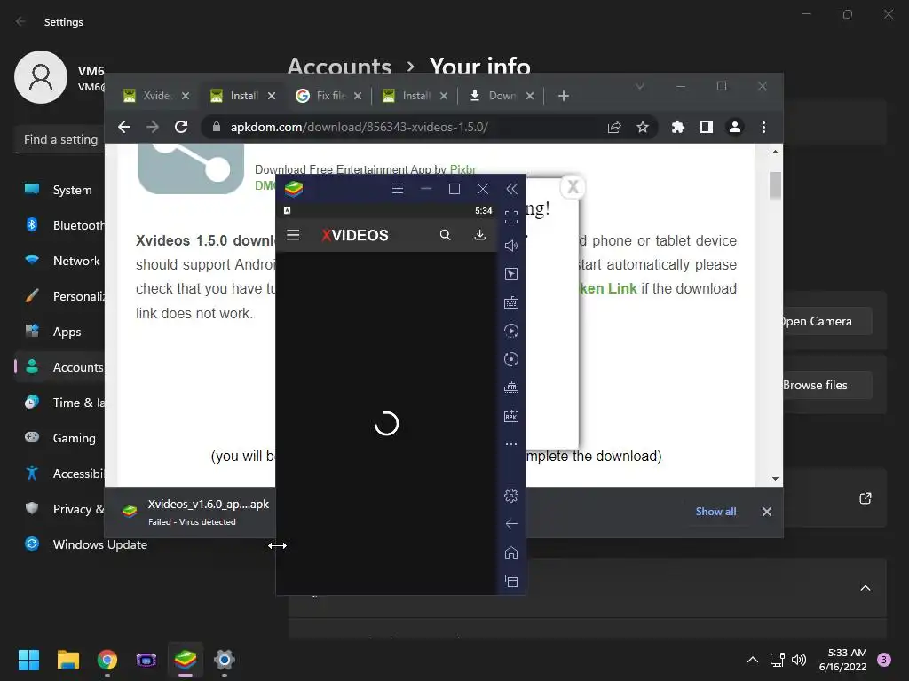Collapse the BlueStacks side toolbar with double arrows
909x681 pixels.
pyautogui.click(x=512, y=189)
